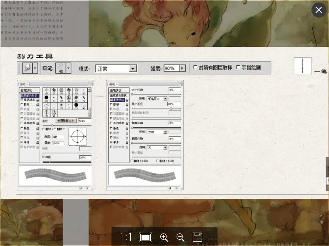Click the 间距 field showing 30%
The height and width of the screenshot is (246, 329).
click(x=85, y=157)
